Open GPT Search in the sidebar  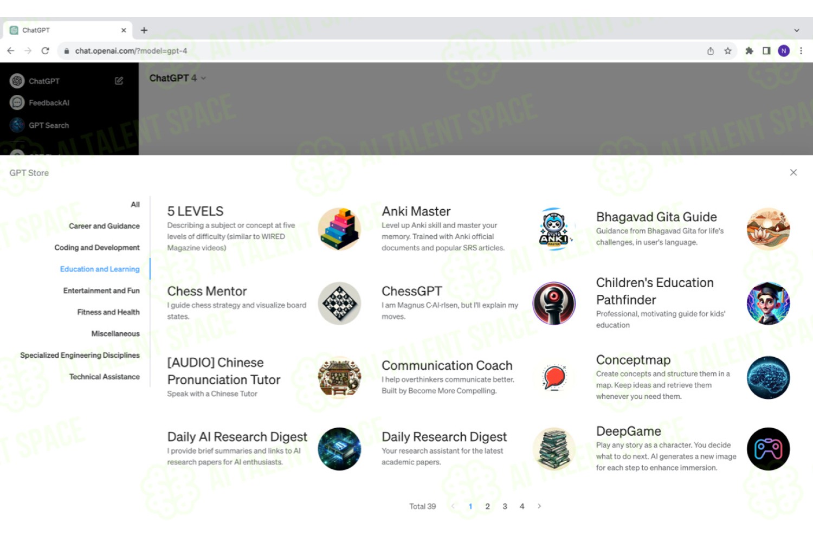coord(49,125)
